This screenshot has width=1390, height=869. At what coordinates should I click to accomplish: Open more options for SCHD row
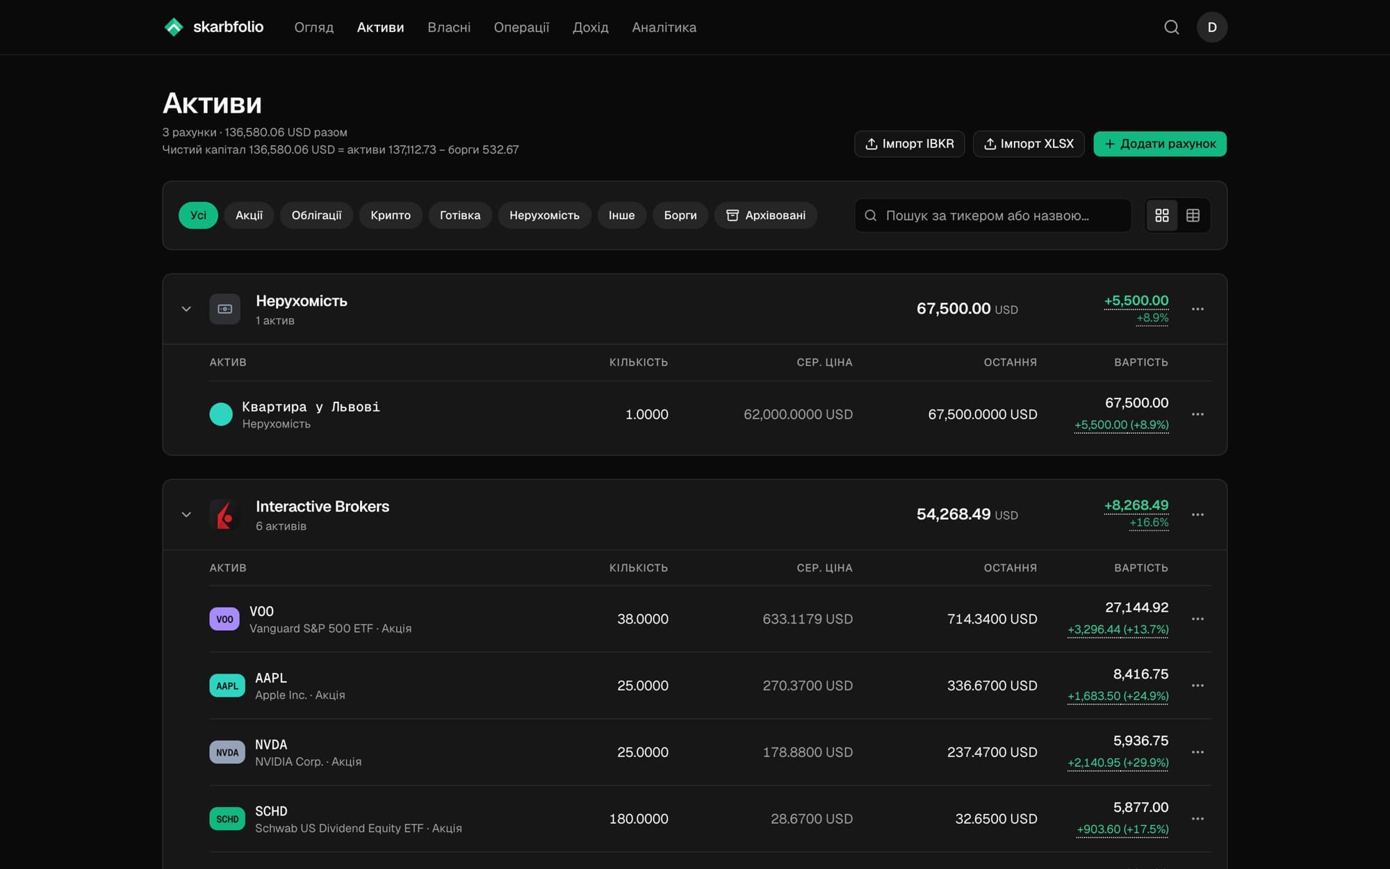1197,819
